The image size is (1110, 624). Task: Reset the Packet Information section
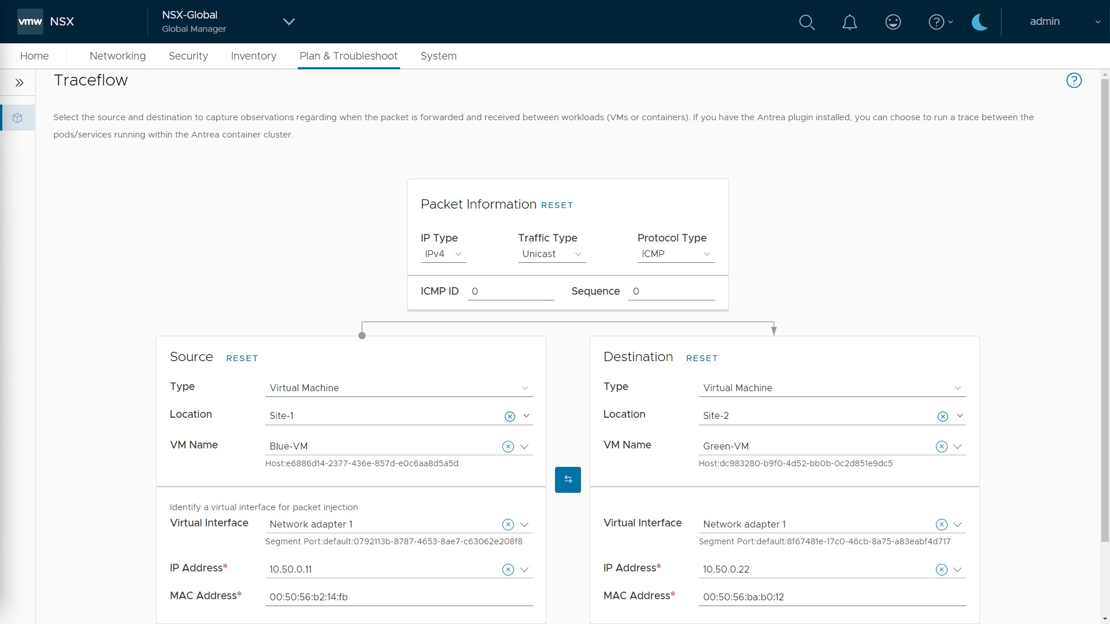(557, 205)
